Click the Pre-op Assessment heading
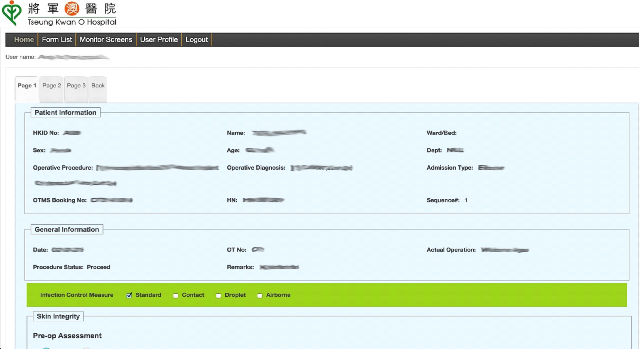Image resolution: width=641 pixels, height=349 pixels. click(67, 336)
